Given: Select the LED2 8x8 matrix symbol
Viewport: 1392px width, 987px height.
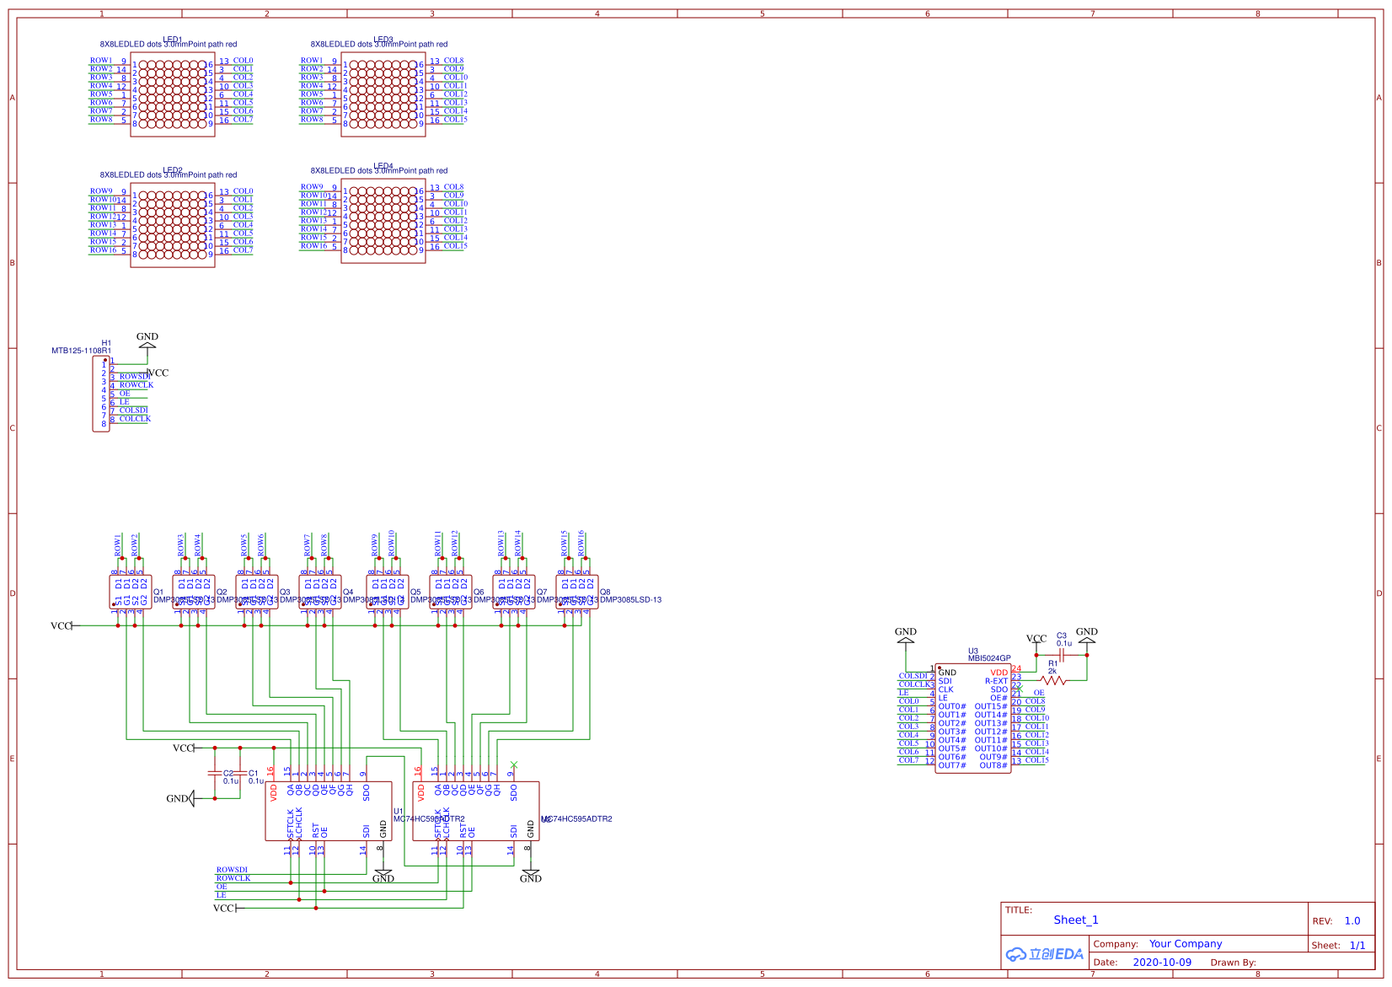Looking at the screenshot, I should click(x=173, y=225).
